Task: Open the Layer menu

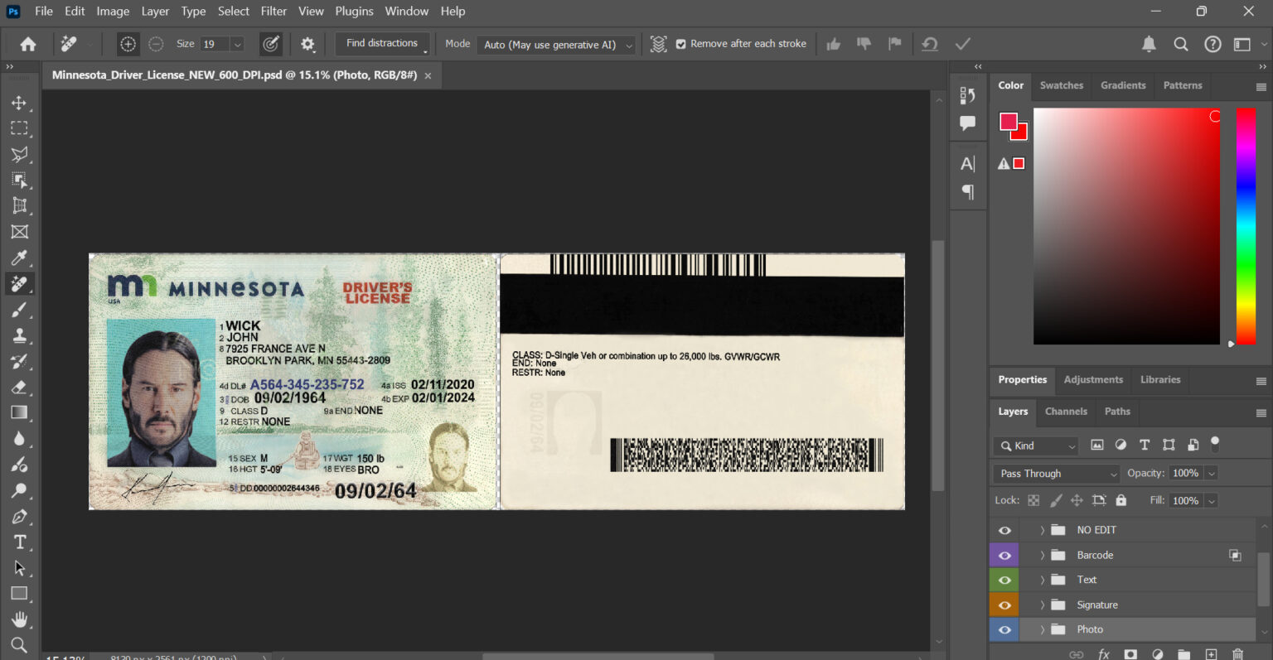Action: pos(155,11)
